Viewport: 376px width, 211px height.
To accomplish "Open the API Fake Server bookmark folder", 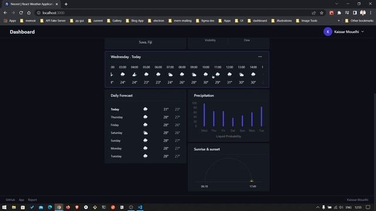I will 53,21.
